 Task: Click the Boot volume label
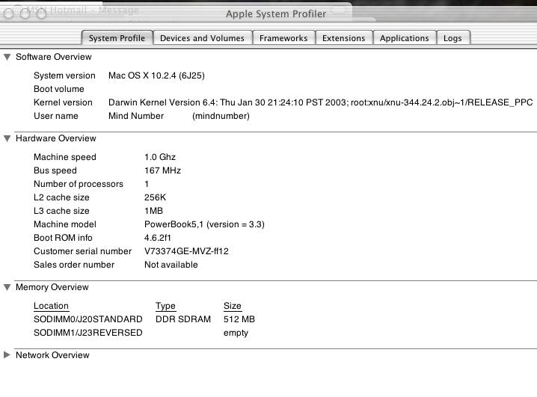[x=58, y=89]
